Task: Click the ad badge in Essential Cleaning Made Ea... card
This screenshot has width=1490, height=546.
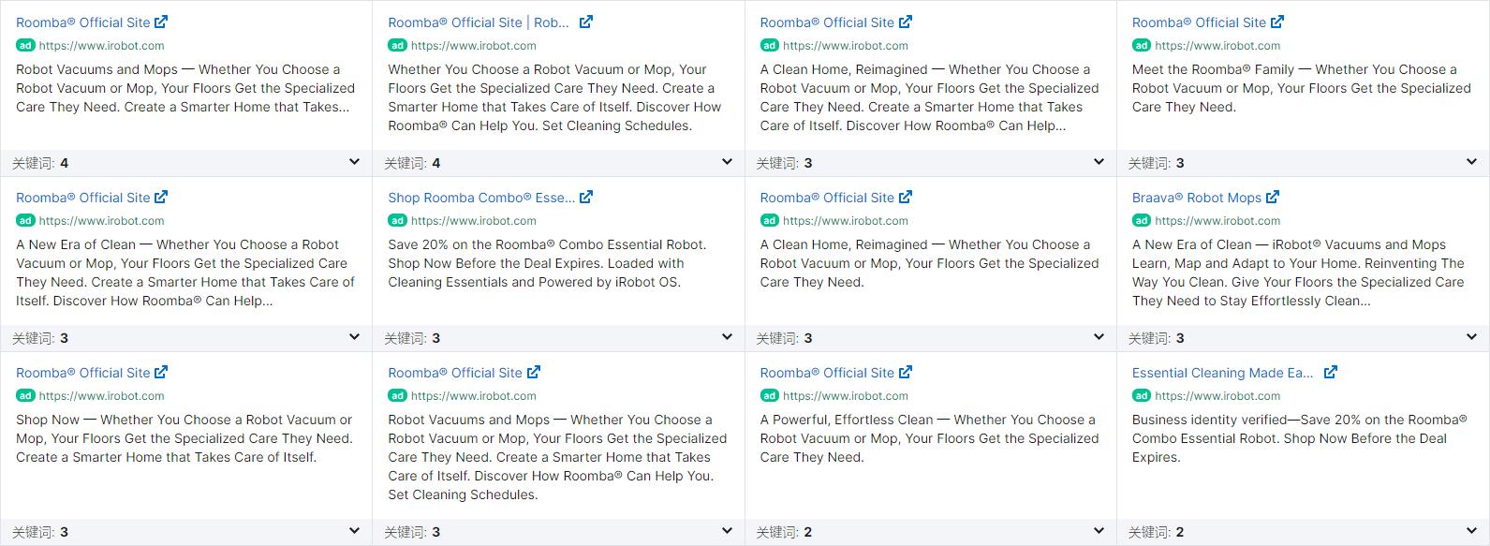Action: pos(1142,396)
